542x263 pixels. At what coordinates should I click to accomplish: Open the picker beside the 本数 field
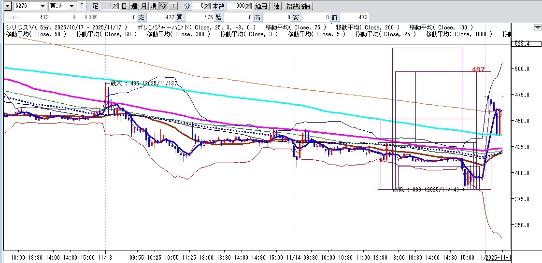click(x=248, y=6)
